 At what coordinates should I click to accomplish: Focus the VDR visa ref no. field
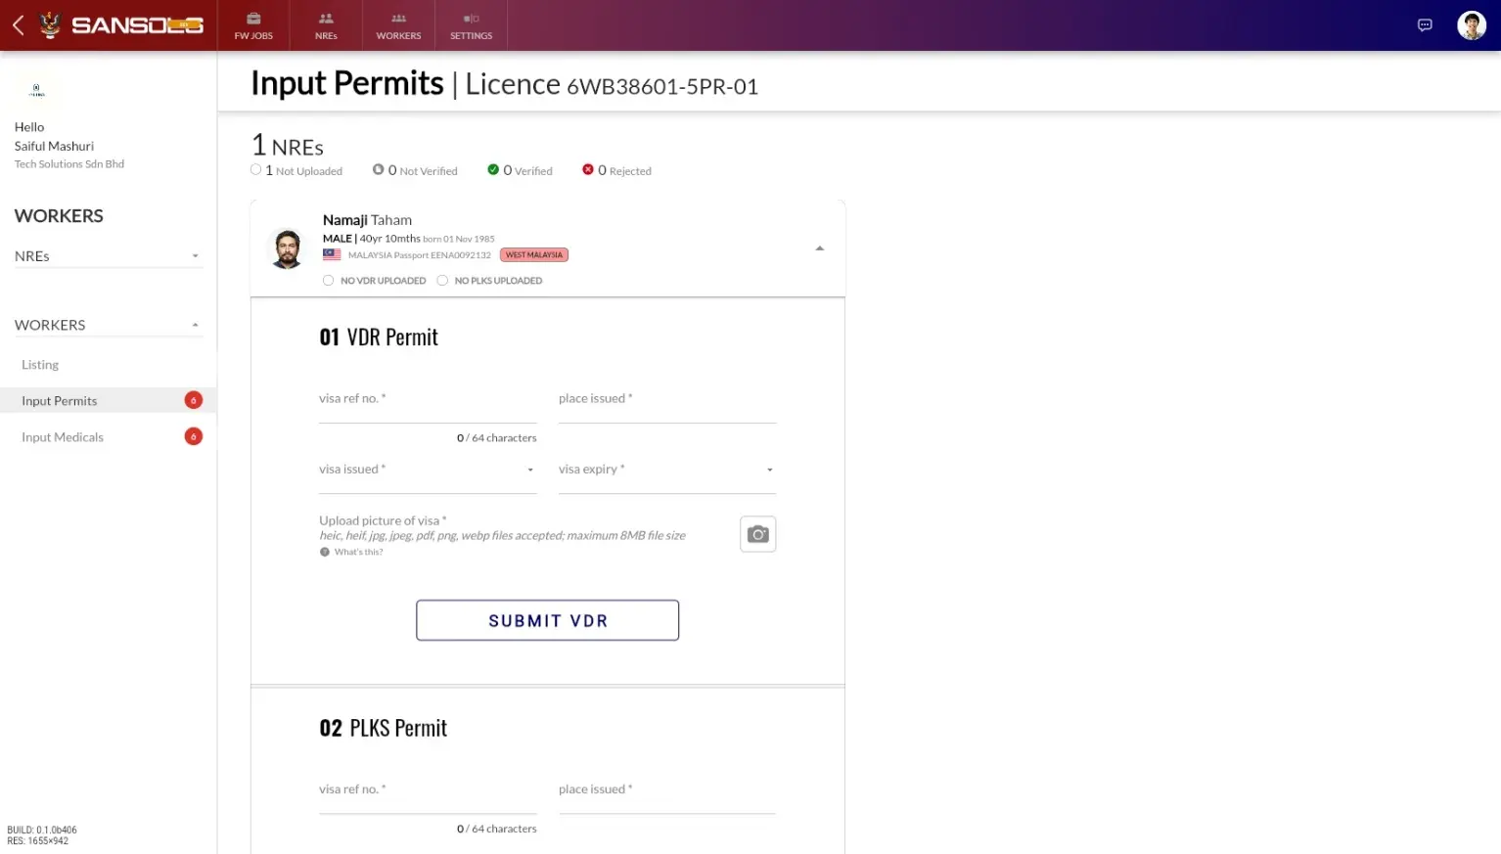[428, 404]
